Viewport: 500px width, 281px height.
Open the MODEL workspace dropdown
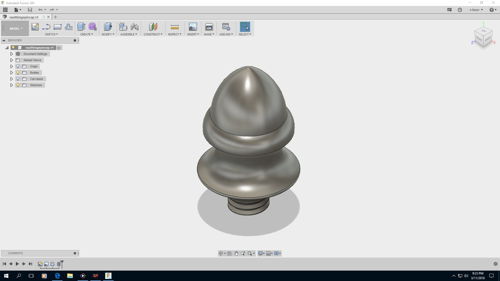(16, 29)
